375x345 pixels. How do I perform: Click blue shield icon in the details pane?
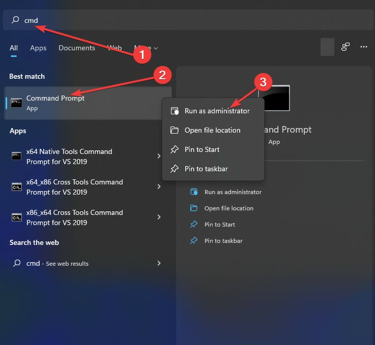pyautogui.click(x=194, y=192)
